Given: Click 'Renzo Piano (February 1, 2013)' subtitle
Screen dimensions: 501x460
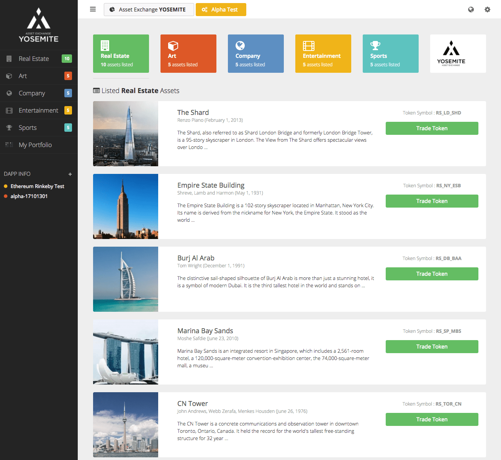Looking at the screenshot, I should coord(210,120).
